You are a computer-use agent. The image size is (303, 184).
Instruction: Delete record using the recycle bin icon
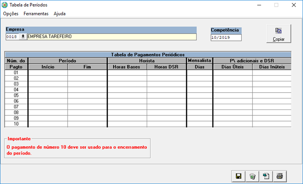[x=252, y=176]
